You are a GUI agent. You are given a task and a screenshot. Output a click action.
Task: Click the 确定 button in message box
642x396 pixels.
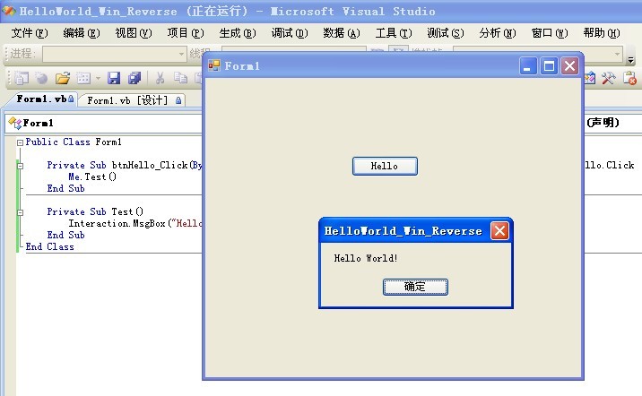click(x=415, y=287)
